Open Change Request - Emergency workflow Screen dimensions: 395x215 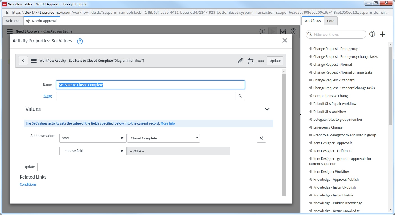click(x=335, y=49)
